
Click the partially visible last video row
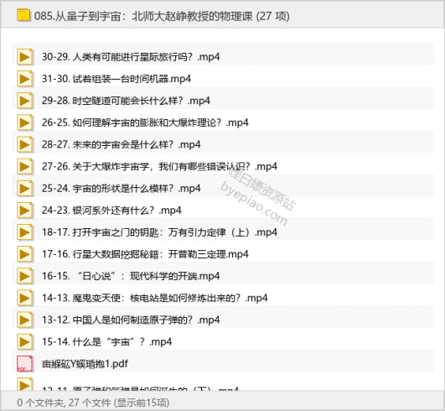(x=223, y=383)
